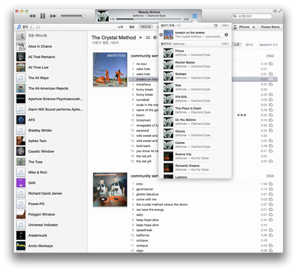
Task: Click the three-star rating on 'boom'
Action: tap(241, 115)
